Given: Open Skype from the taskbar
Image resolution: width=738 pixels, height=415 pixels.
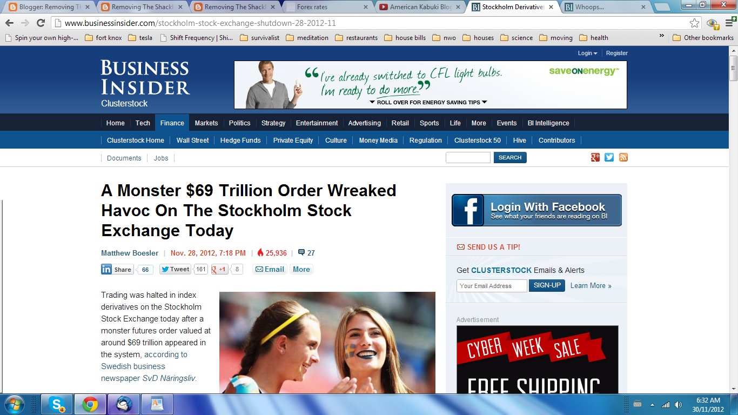Looking at the screenshot, I should [57, 404].
